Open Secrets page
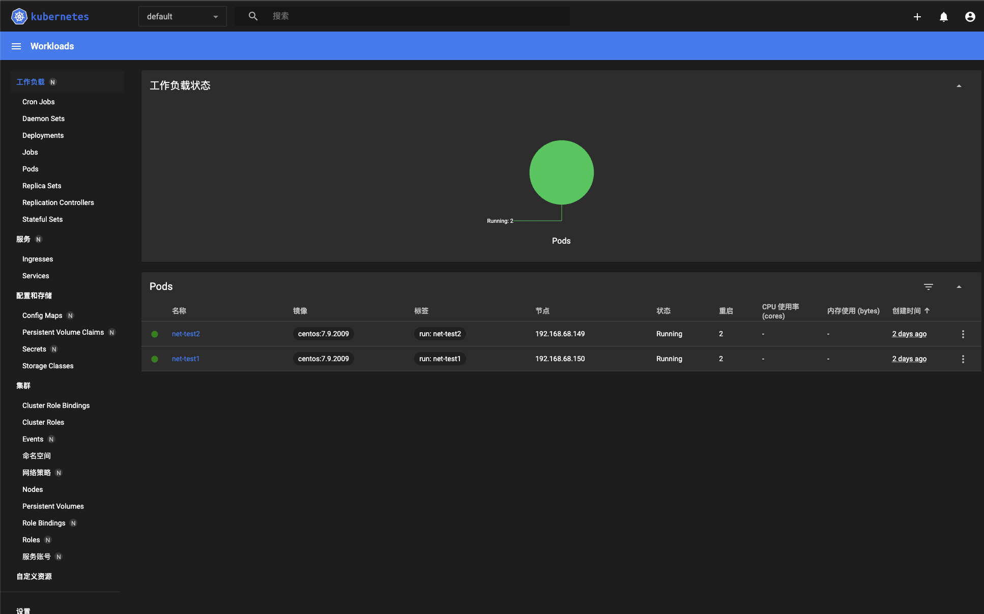Viewport: 984px width, 614px height. pyautogui.click(x=34, y=349)
